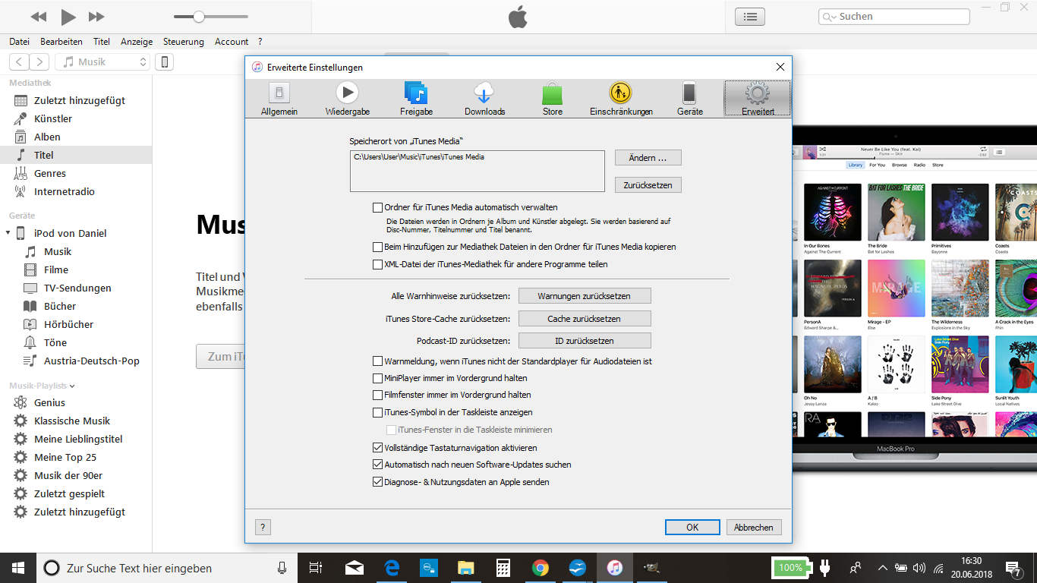The width and height of the screenshot is (1037, 583).
Task: Open the dialog's help question mark button
Action: pyautogui.click(x=263, y=527)
